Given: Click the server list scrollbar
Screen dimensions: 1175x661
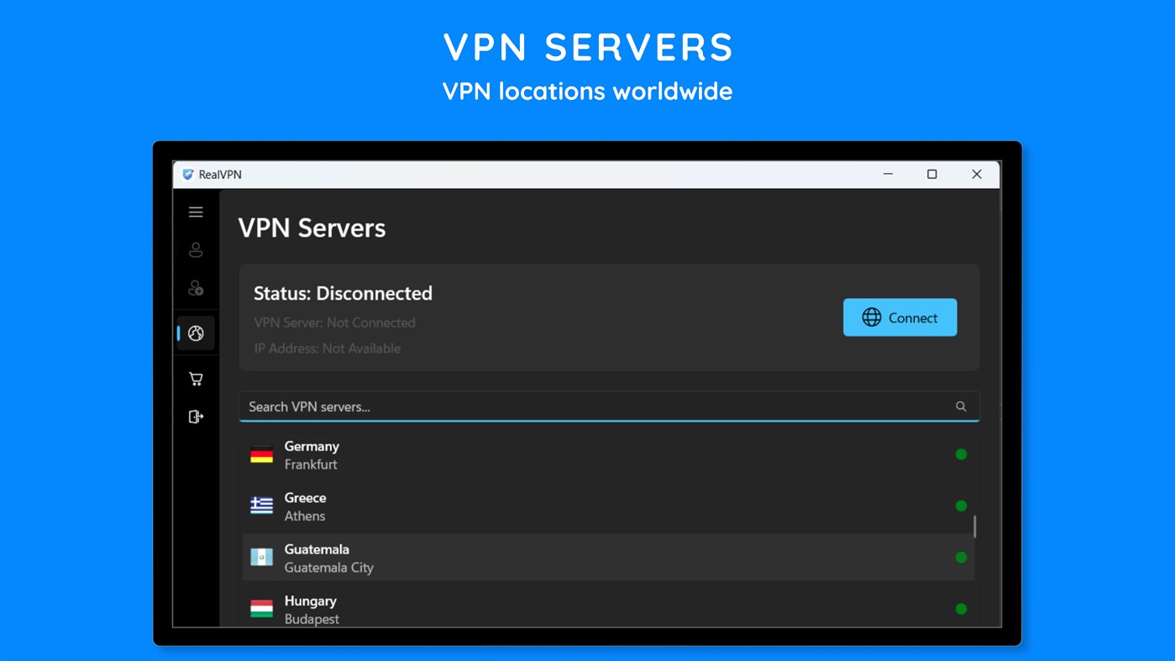Looking at the screenshot, I should pos(974,525).
